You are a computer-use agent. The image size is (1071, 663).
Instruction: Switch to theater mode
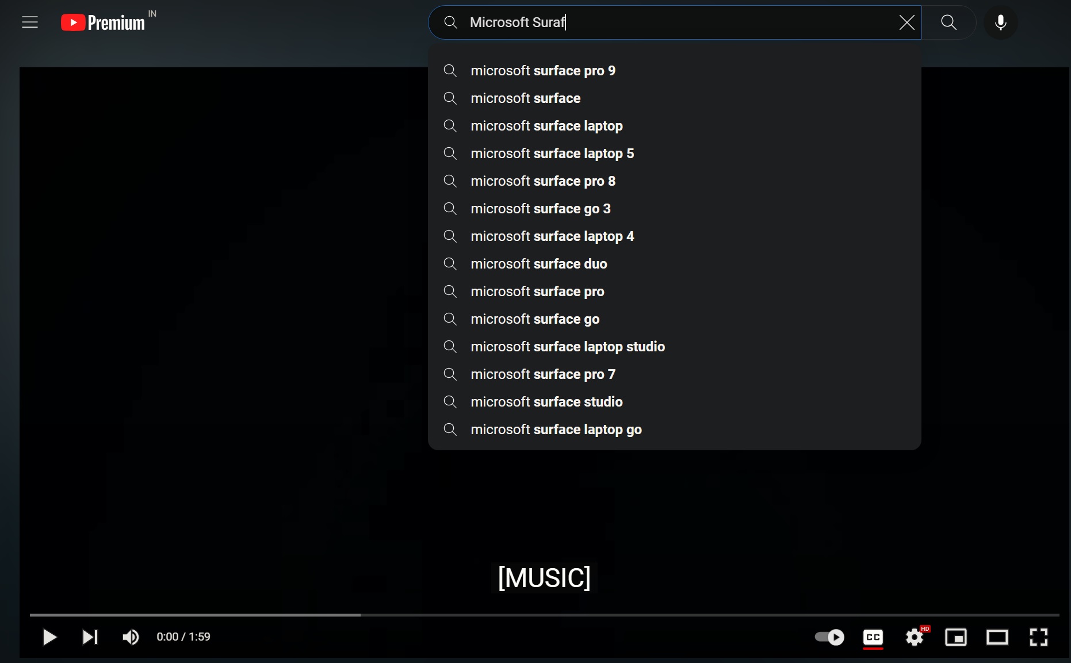click(997, 637)
